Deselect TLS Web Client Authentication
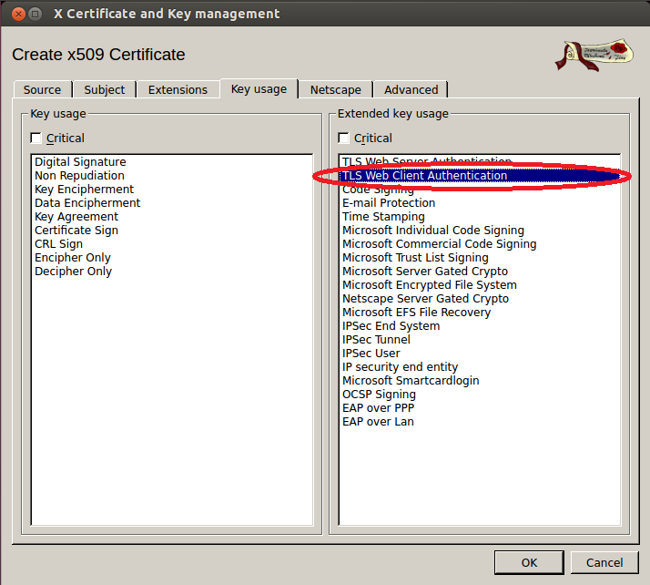Screen dimensions: 650x585 click(480, 176)
